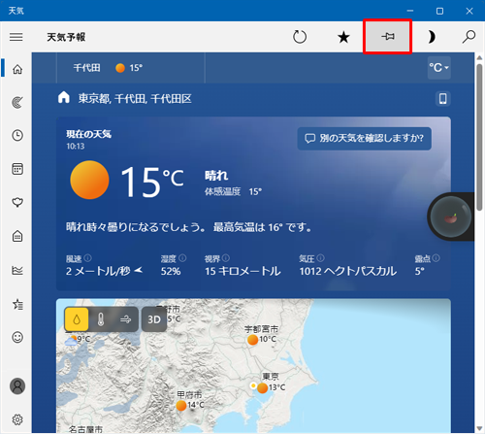485x434 pixels.
Task: Send feedback via smiley sidebar icon
Action: pyautogui.click(x=17, y=338)
